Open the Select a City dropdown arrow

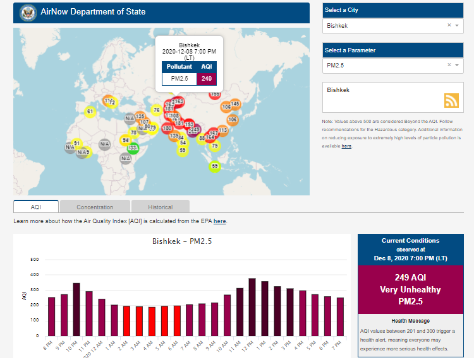(x=457, y=26)
